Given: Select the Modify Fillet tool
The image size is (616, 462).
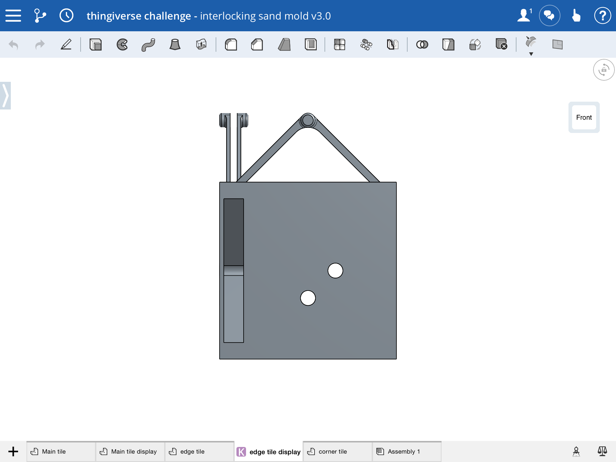Looking at the screenshot, I should click(531, 42).
